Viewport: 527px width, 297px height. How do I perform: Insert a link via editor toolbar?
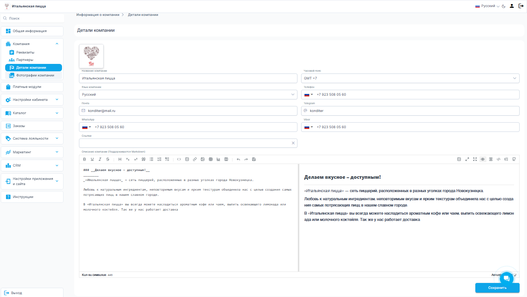point(195,159)
